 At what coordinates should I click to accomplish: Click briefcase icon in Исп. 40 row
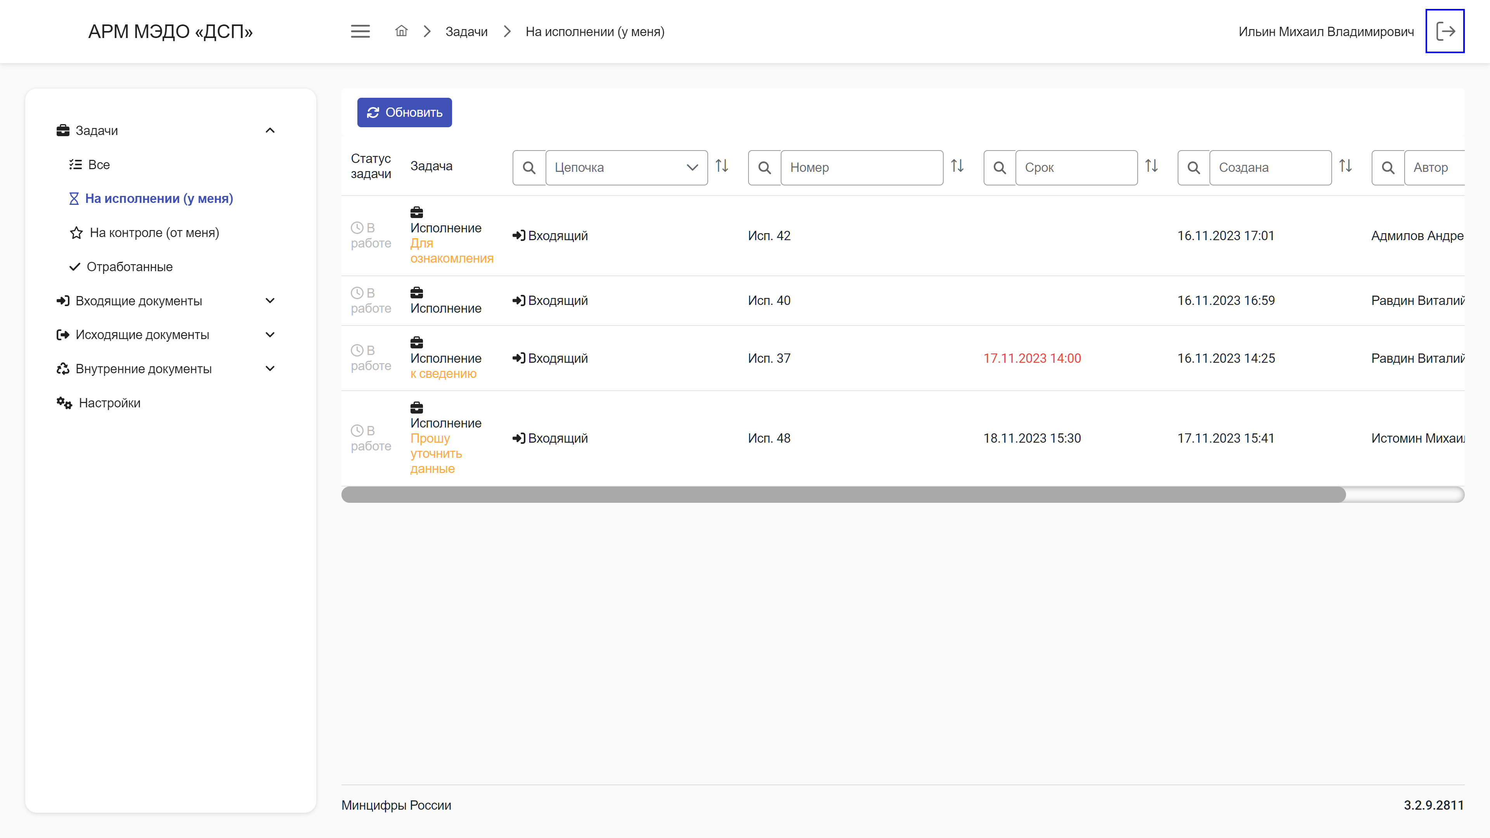tap(416, 293)
